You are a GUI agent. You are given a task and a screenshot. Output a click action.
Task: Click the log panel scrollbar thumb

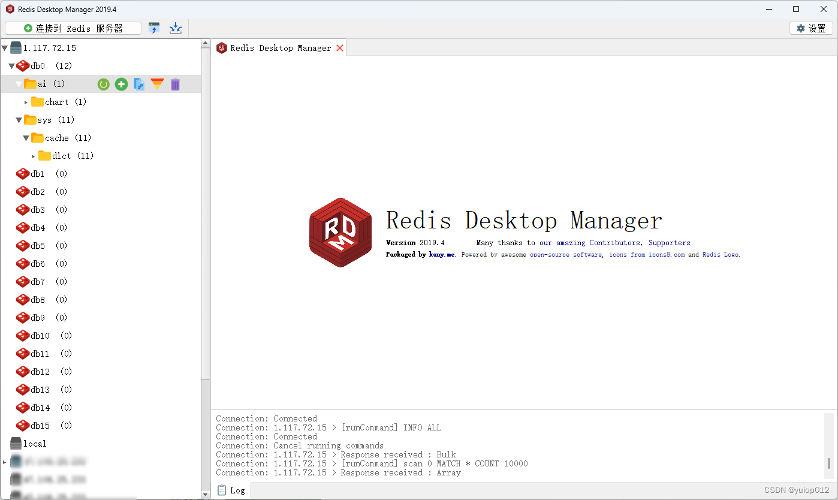pos(829,463)
